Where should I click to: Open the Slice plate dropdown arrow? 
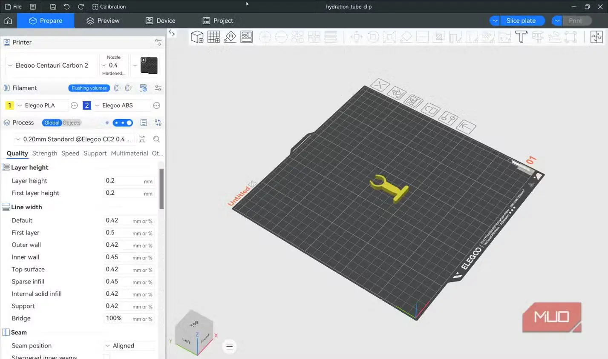(495, 21)
